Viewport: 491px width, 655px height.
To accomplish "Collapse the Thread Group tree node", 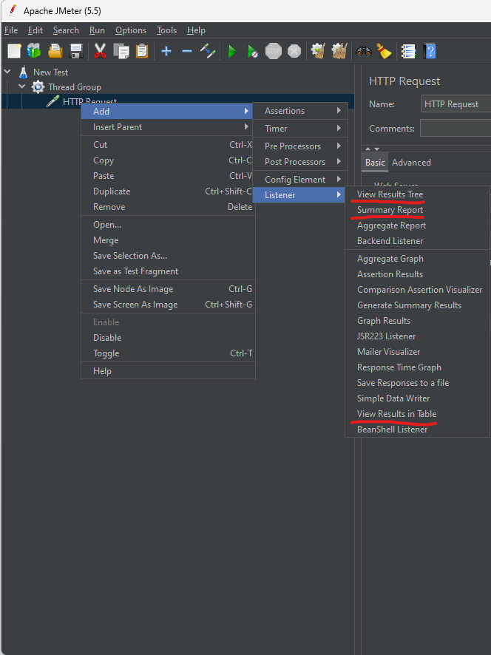I will click(x=22, y=86).
